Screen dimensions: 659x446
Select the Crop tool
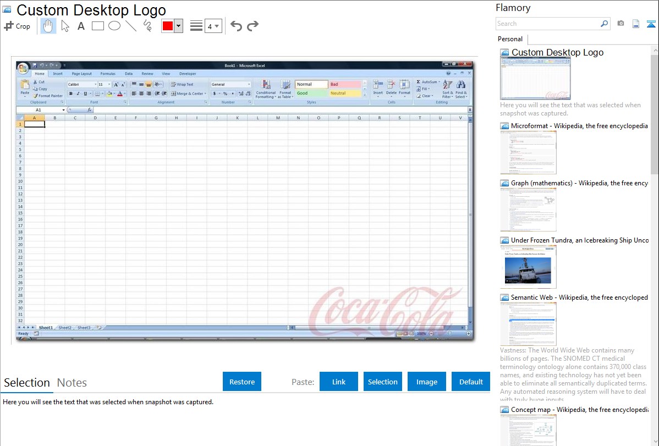pyautogui.click(x=17, y=26)
